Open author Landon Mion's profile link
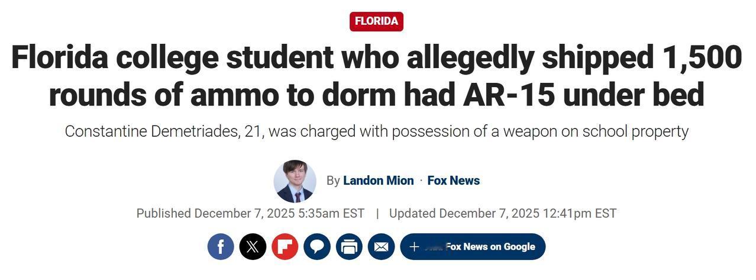 coord(378,181)
